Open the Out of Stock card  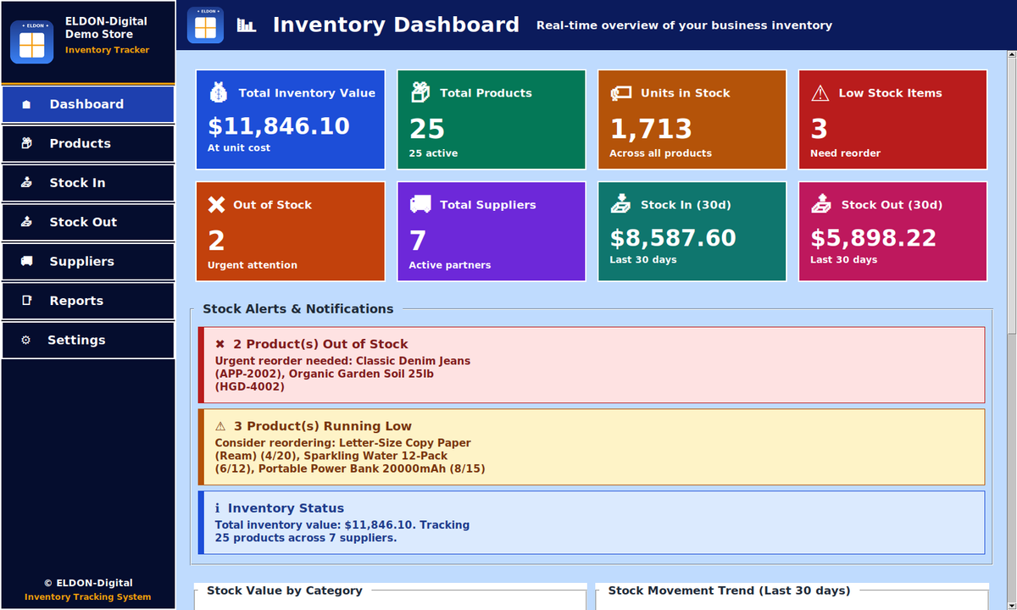tap(291, 231)
